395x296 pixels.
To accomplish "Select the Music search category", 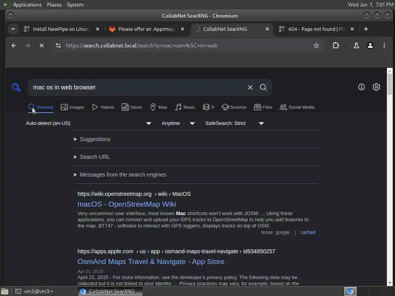I will pyautogui.click(x=185, y=107).
